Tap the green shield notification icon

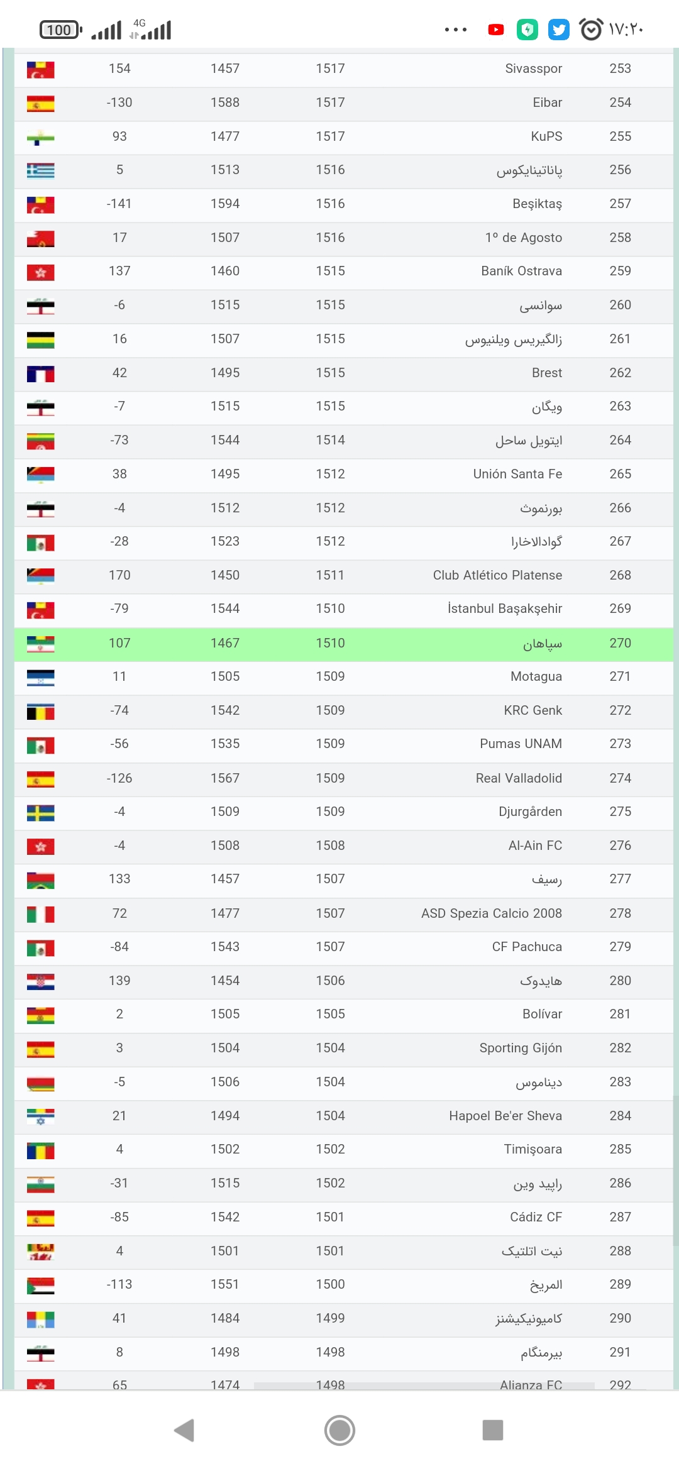527,30
